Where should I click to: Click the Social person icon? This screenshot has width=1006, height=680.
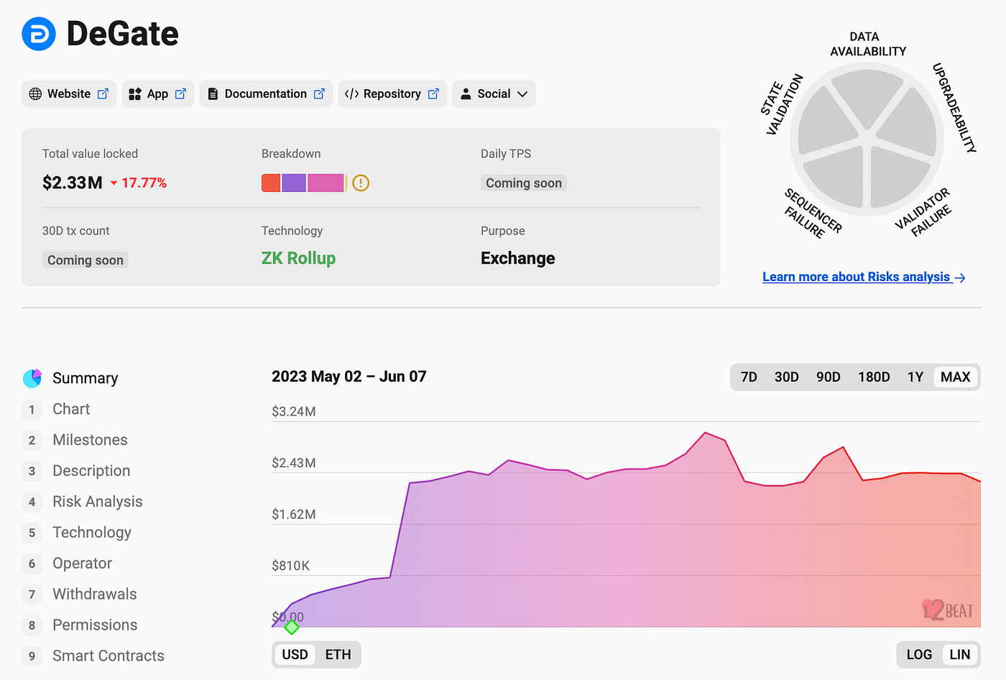(466, 94)
